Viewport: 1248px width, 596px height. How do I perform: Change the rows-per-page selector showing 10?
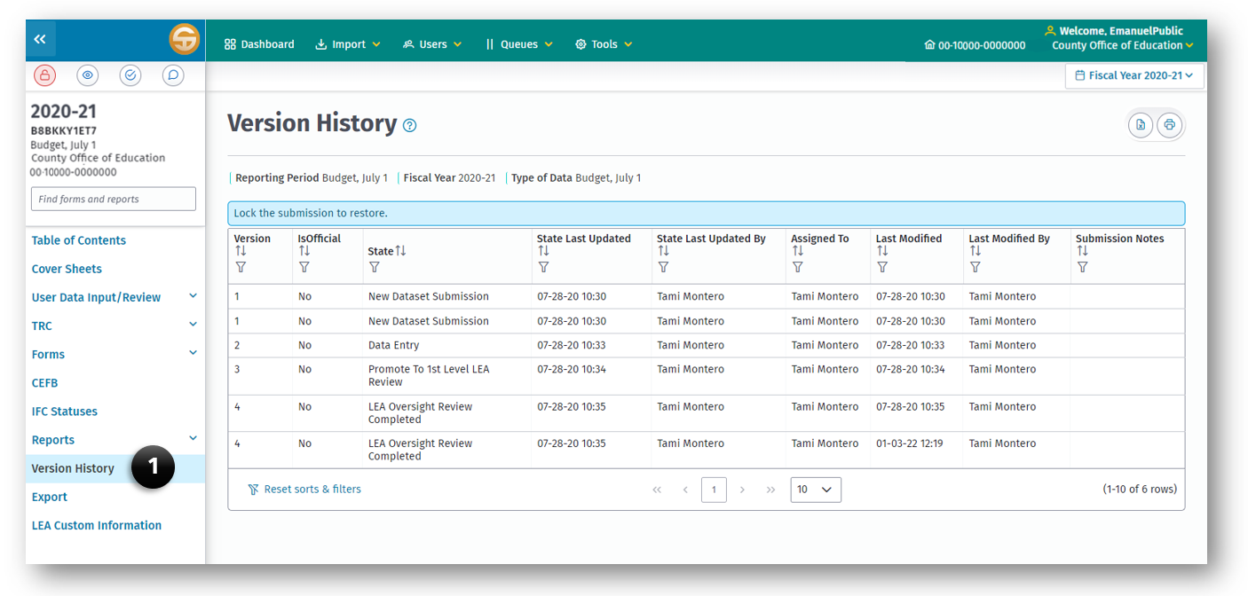(815, 489)
